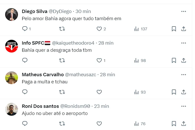Open Matheus Carvalho's profile picture

point(12,78)
